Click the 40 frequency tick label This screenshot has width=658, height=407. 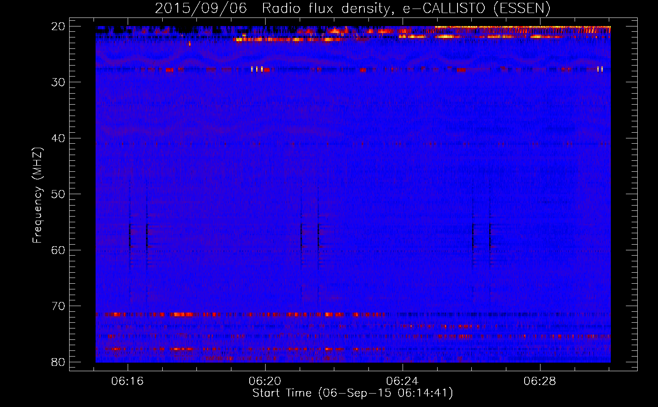[59, 138]
